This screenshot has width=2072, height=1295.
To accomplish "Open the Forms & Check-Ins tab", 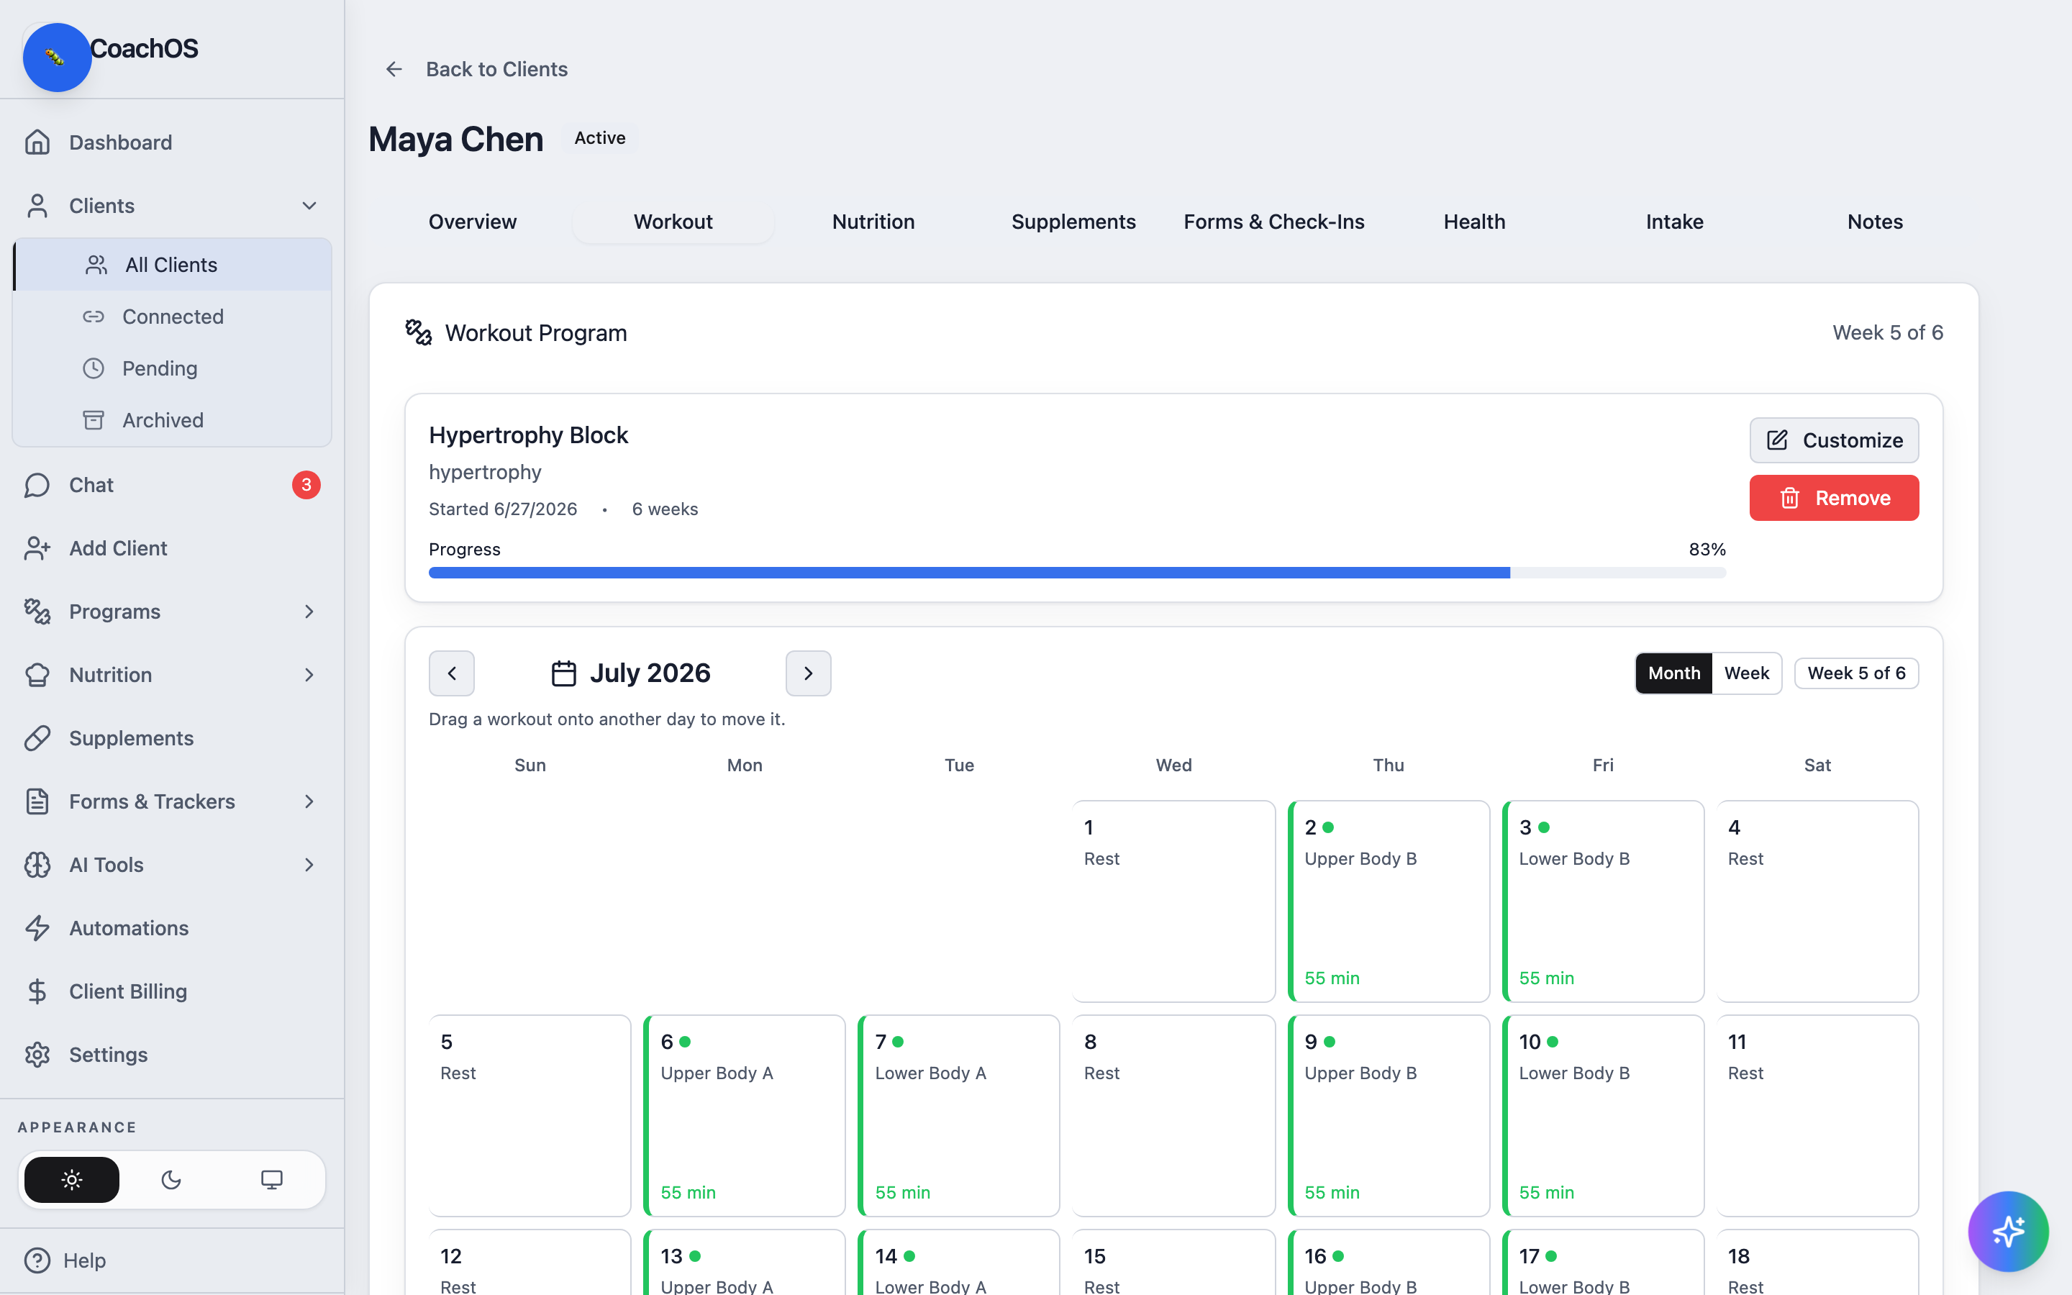I will pos(1274,222).
